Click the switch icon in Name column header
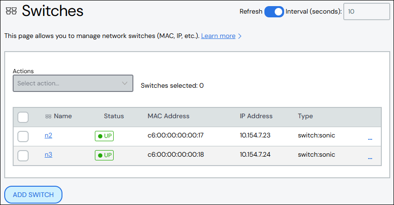 (48, 116)
